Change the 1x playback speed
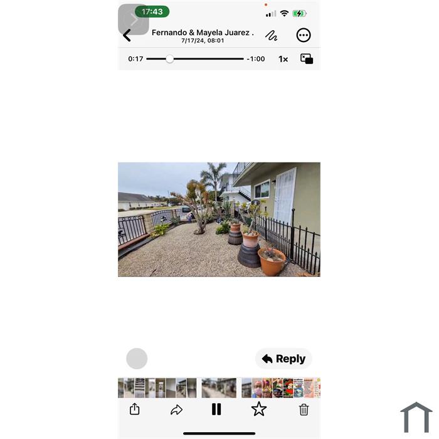The image size is (439, 439). click(283, 59)
